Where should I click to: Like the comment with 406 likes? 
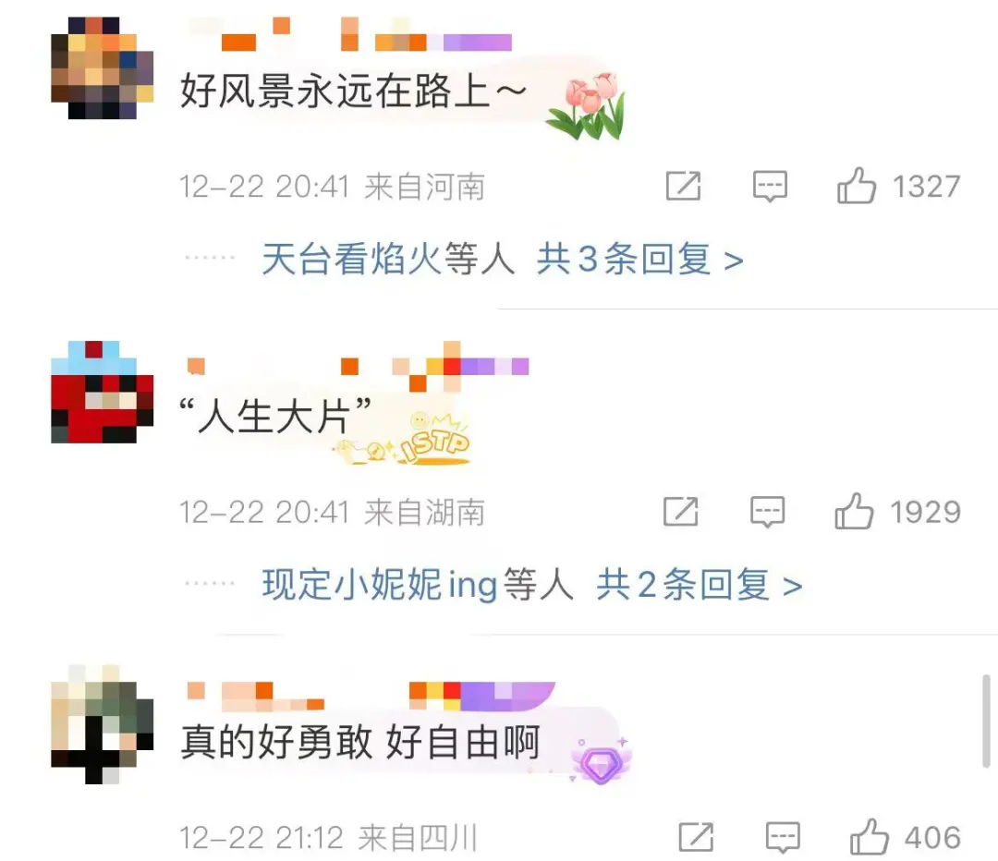pos(869,836)
